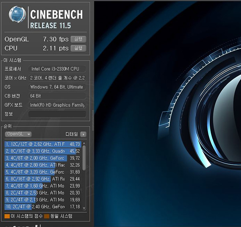Click the ranking list scroll-up arrow
Screen dimensions: 241x227
[84, 144]
